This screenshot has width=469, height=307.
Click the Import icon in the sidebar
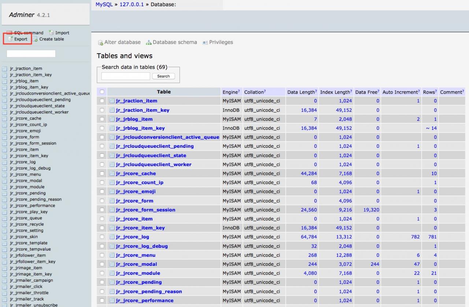51,33
